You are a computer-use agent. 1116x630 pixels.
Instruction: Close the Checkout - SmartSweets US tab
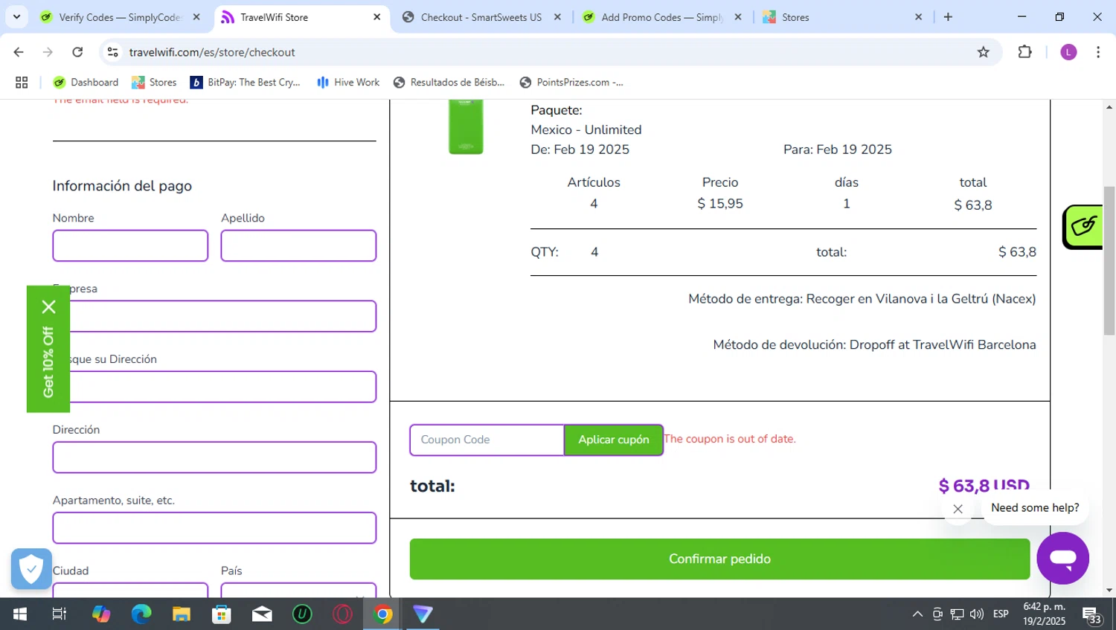click(x=557, y=17)
